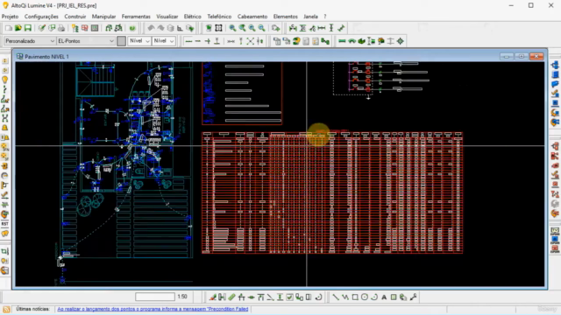
Task: Close the Pavimento NIVEL 1 child window
Action: [x=536, y=56]
